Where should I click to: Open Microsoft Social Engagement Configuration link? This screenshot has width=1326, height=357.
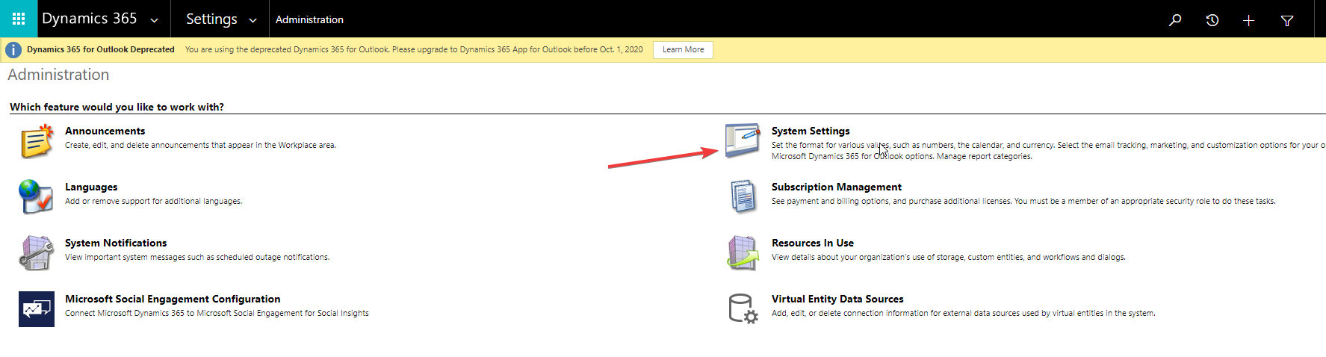pyautogui.click(x=173, y=299)
